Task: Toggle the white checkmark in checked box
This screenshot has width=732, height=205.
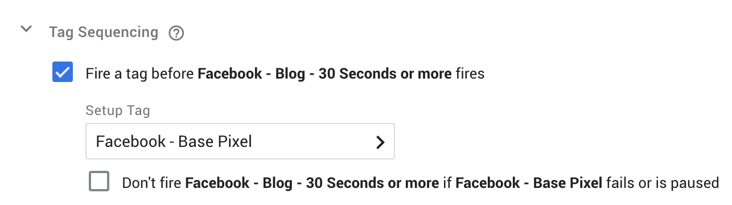Action: (x=63, y=72)
